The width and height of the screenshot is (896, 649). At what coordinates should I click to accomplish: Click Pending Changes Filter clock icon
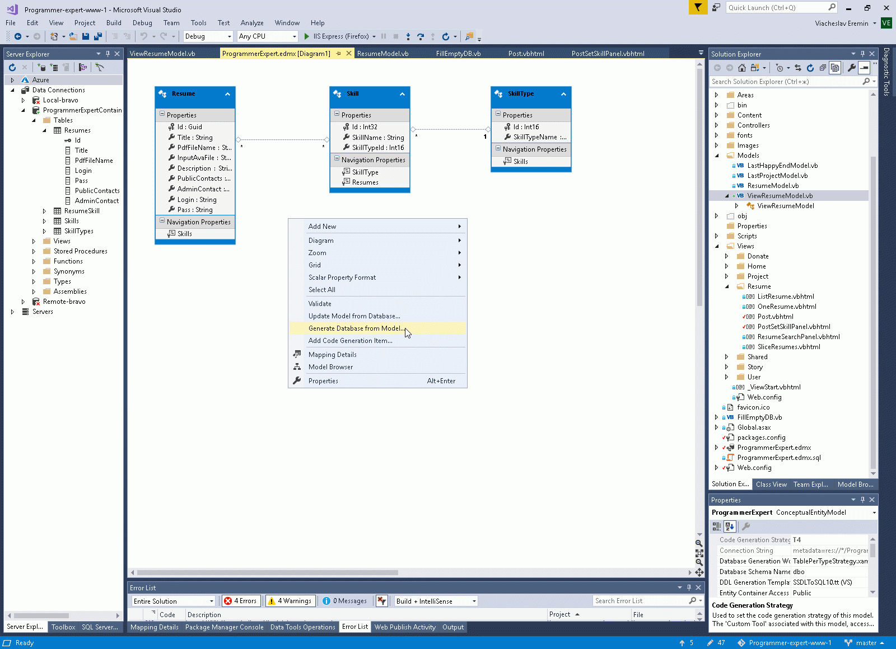[x=780, y=68]
